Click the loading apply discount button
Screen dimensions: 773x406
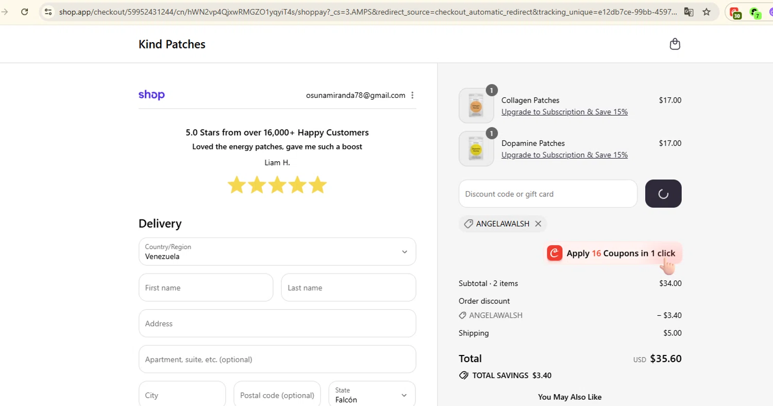663,194
